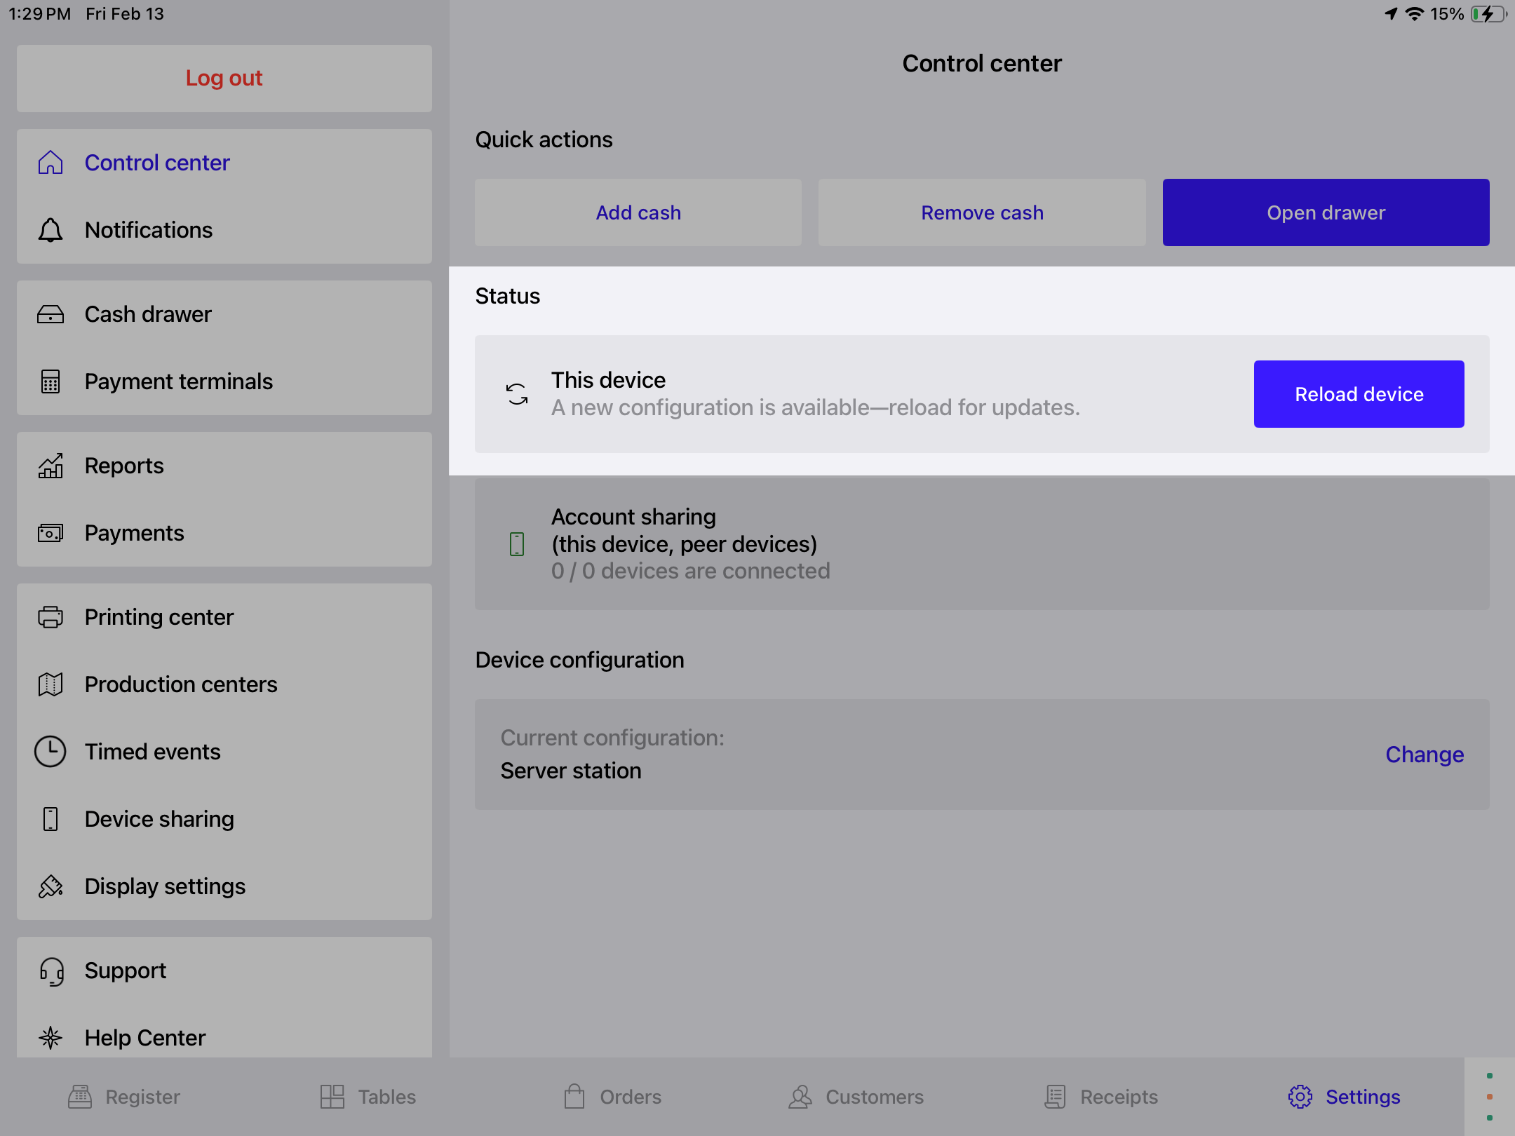This screenshot has width=1515, height=1136.
Task: Open the Help Center
Action: point(144,1037)
